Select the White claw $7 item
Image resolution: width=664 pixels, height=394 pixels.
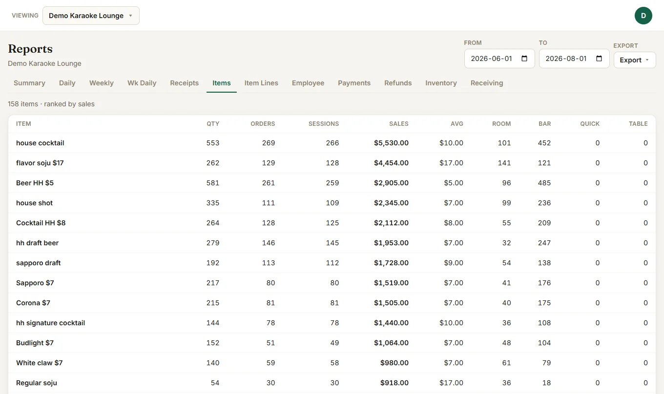pyautogui.click(x=40, y=363)
